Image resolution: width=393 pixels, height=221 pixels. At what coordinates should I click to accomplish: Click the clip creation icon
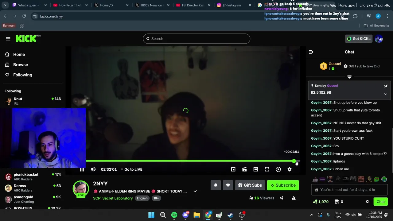(244, 169)
